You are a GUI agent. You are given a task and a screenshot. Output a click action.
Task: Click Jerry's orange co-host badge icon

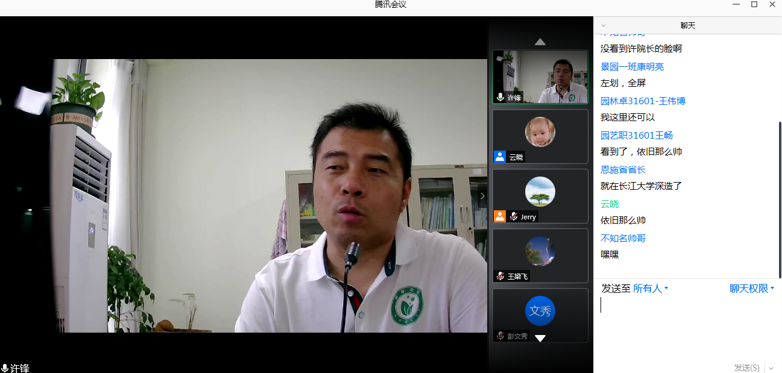(x=500, y=216)
